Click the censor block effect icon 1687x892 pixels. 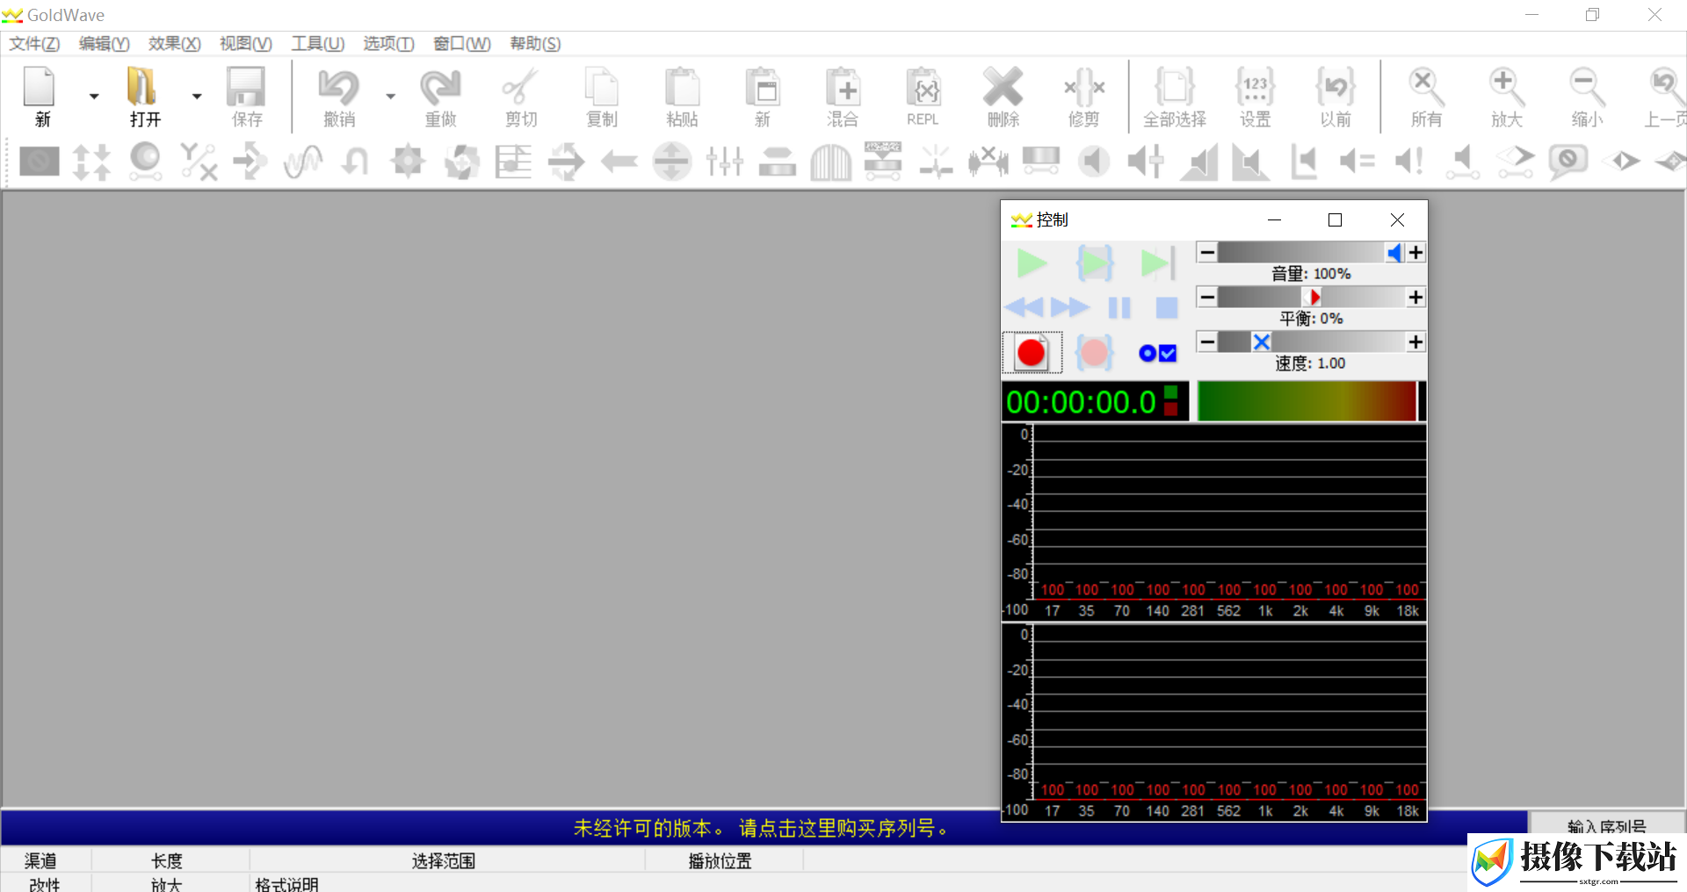[x=40, y=162]
